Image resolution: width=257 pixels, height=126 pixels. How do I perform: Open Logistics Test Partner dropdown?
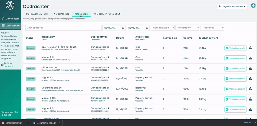click(x=232, y=7)
